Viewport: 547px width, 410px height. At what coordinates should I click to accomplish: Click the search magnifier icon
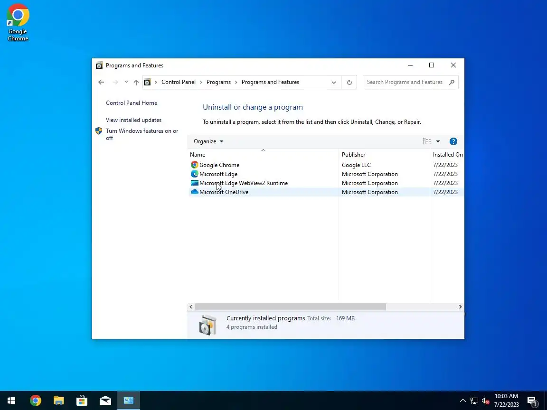(452, 82)
